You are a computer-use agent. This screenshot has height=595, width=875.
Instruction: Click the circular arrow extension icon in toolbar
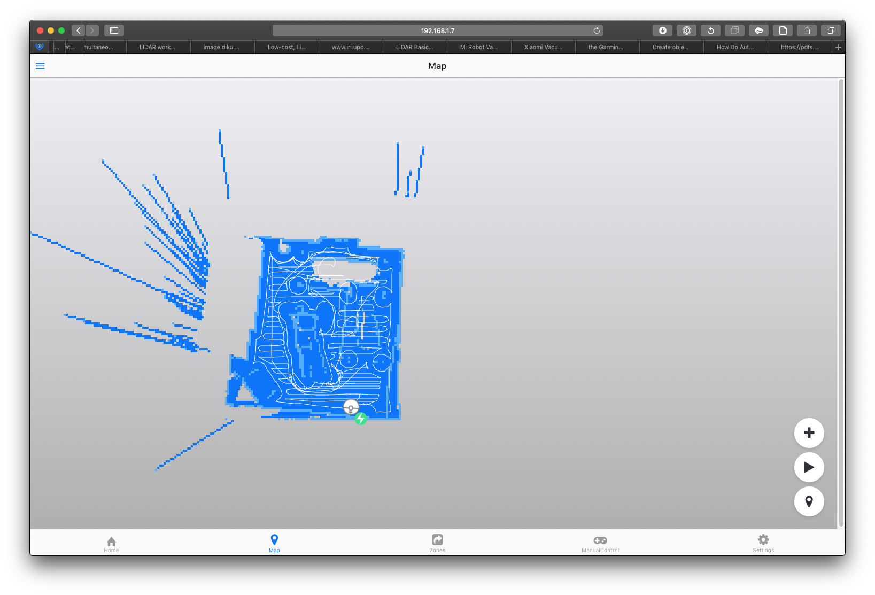click(x=710, y=30)
